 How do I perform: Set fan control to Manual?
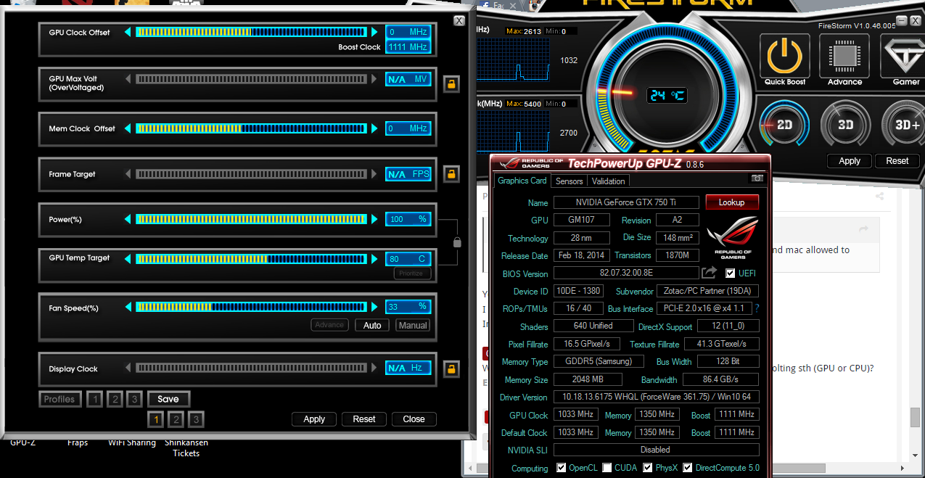pyautogui.click(x=413, y=326)
